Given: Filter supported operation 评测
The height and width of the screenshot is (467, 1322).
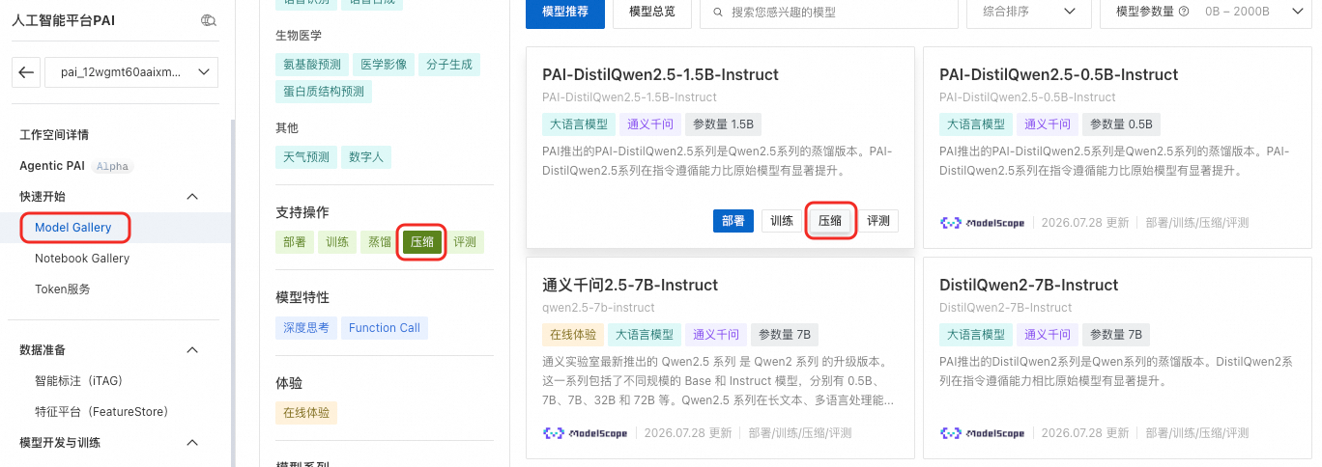Looking at the screenshot, I should [465, 242].
